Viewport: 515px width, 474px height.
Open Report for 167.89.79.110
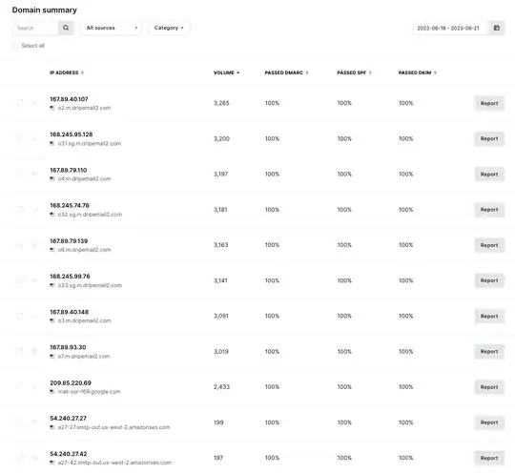(x=489, y=175)
